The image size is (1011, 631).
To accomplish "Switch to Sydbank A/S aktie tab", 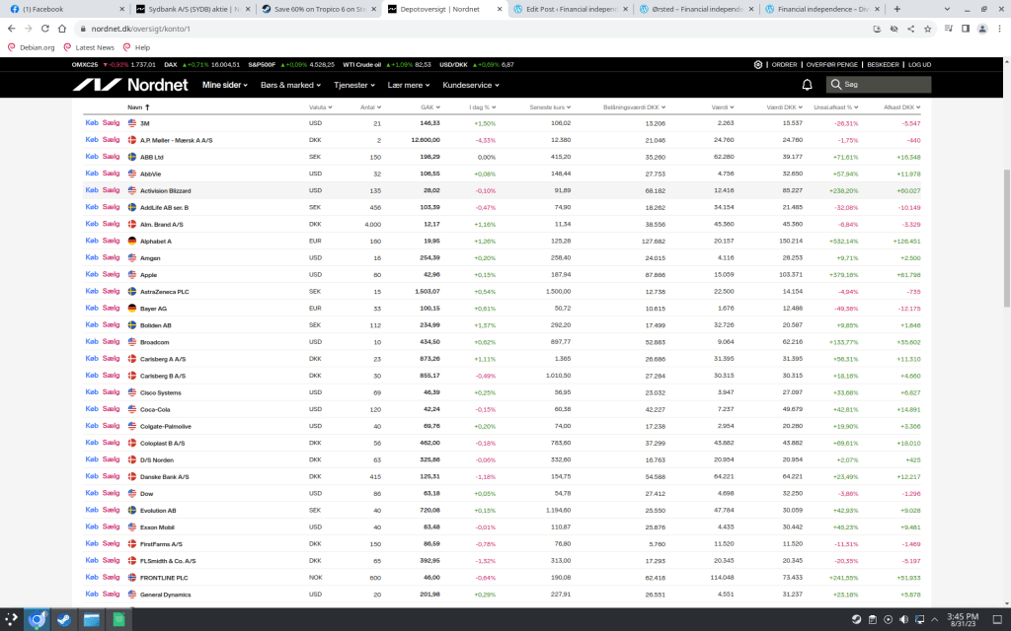I will 191,8.
